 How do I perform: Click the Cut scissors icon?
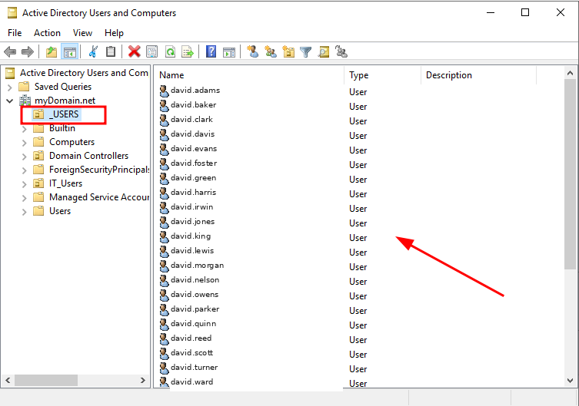coord(93,52)
